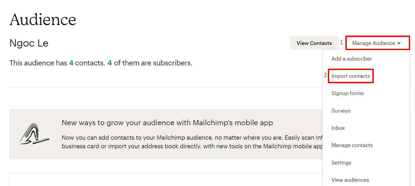Select View audiences at the menu bottom

pyautogui.click(x=350, y=180)
